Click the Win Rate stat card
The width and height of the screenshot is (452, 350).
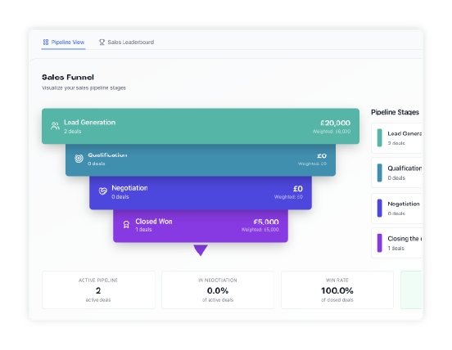point(337,289)
